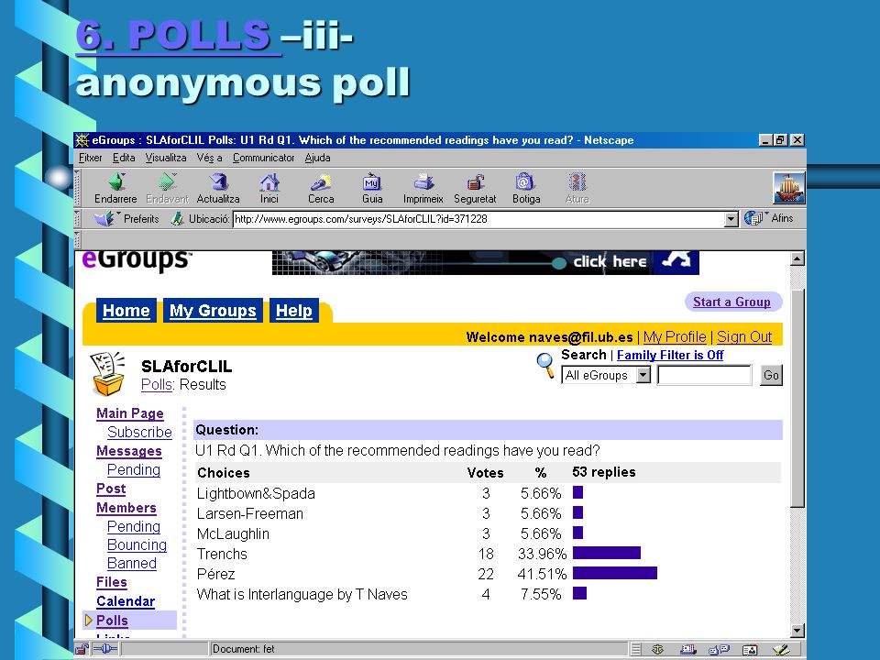880x660 pixels.
Task: Open the Calendar sidebar link
Action: click(126, 601)
